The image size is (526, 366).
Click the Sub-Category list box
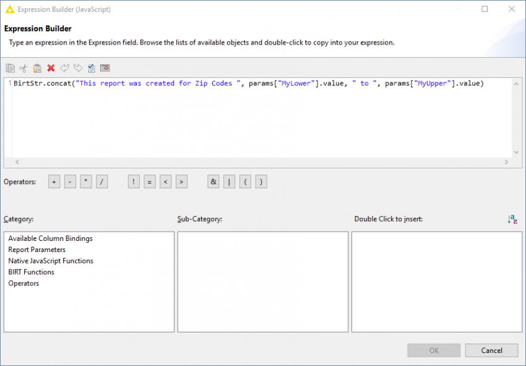(x=263, y=282)
